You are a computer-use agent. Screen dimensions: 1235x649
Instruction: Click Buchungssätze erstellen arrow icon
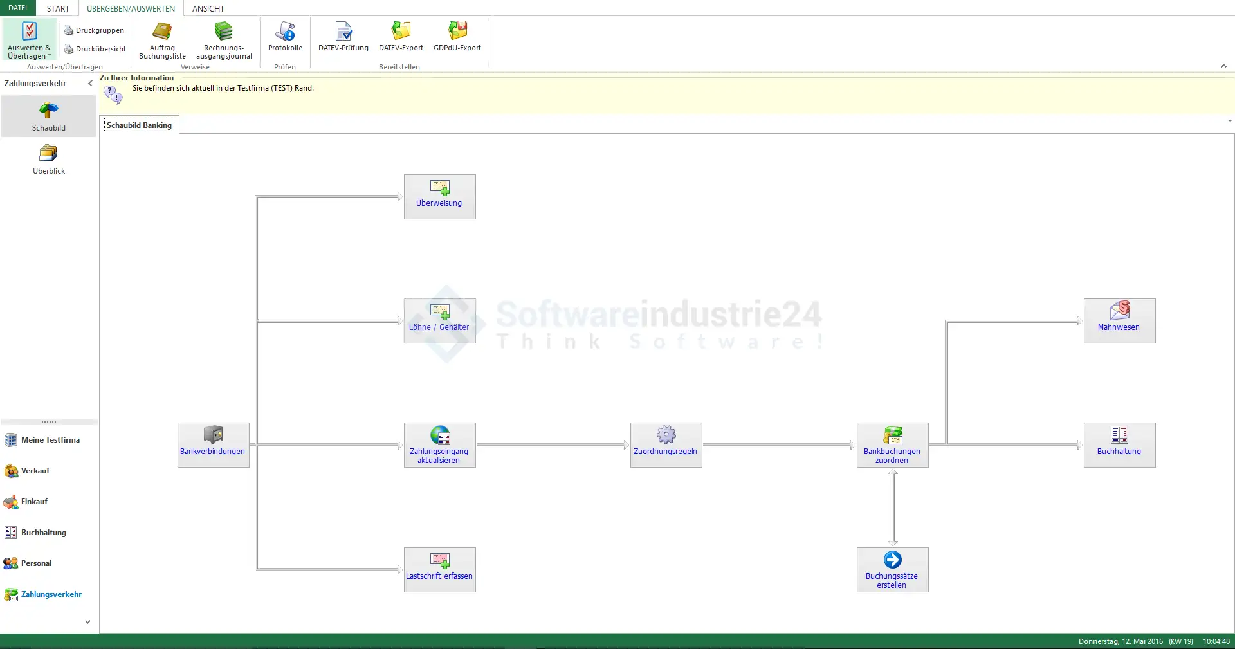(x=892, y=560)
